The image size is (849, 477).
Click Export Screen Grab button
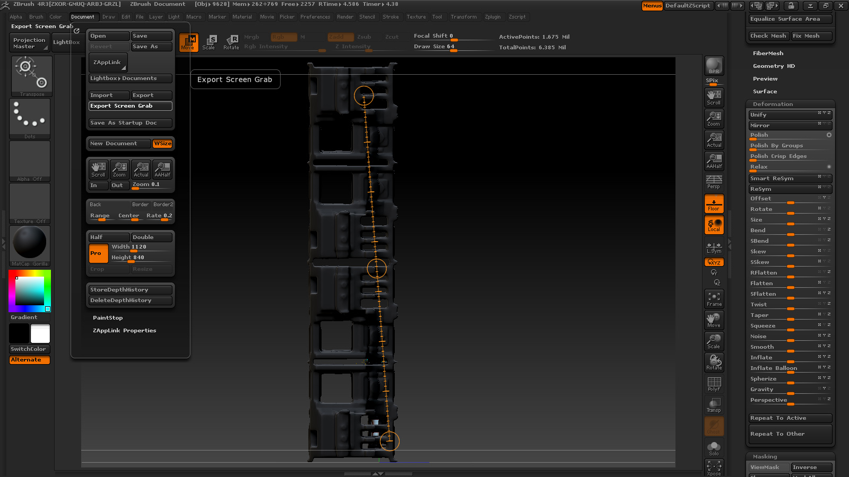coord(130,106)
